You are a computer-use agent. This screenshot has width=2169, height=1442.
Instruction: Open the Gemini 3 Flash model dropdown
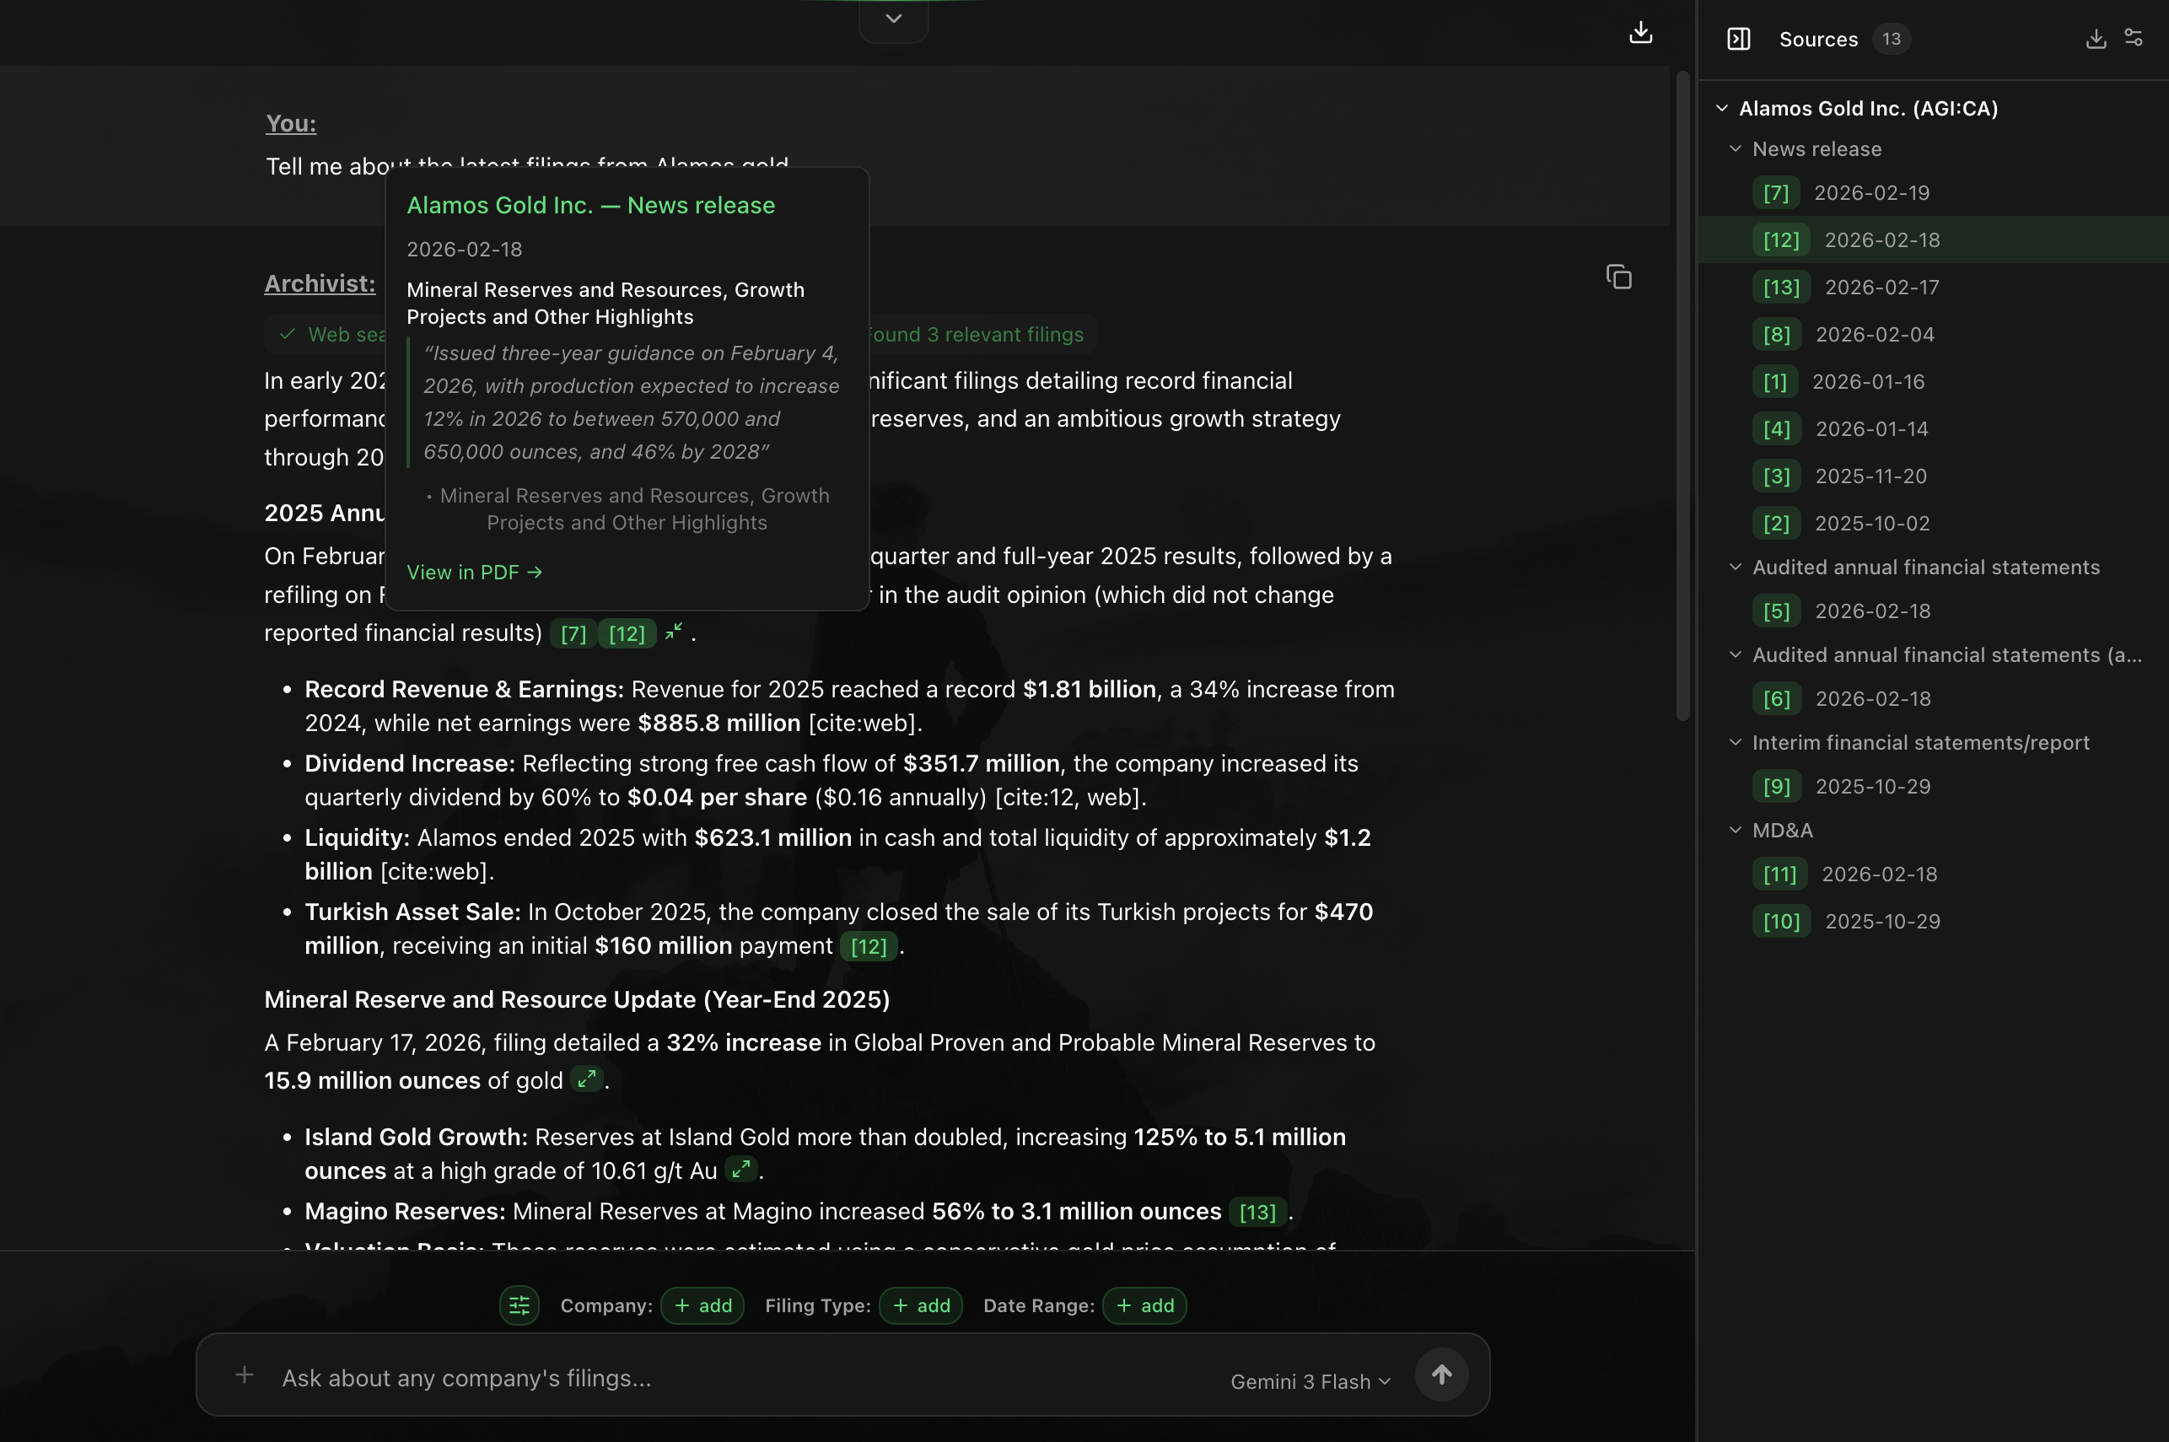pos(1311,1381)
